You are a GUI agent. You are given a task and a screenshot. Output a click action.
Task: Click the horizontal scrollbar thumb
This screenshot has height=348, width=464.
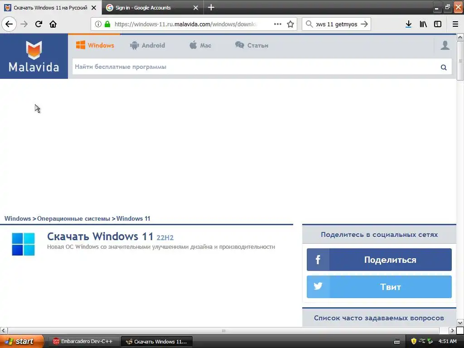[223, 330]
